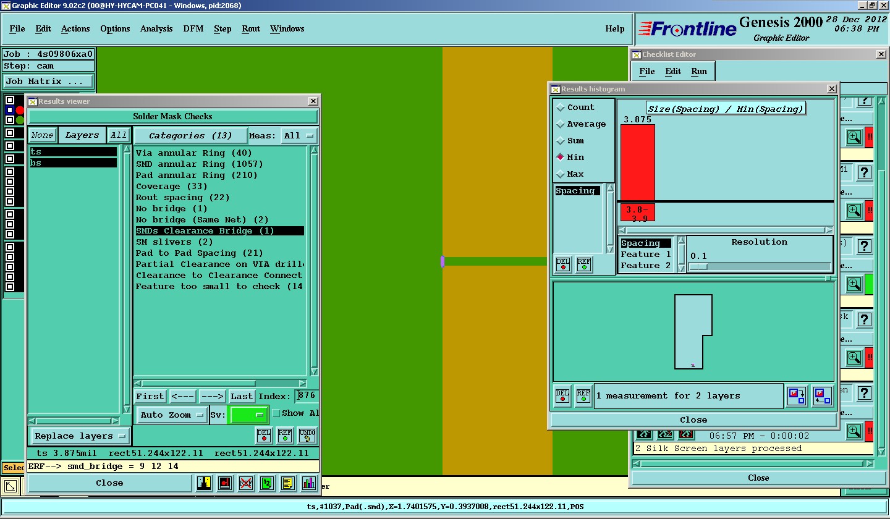This screenshot has height=519, width=890.
Task: Click DEL icon left of '1 measurement' text
Action: 562,396
